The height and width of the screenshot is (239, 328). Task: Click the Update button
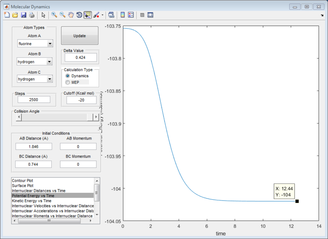coord(80,36)
